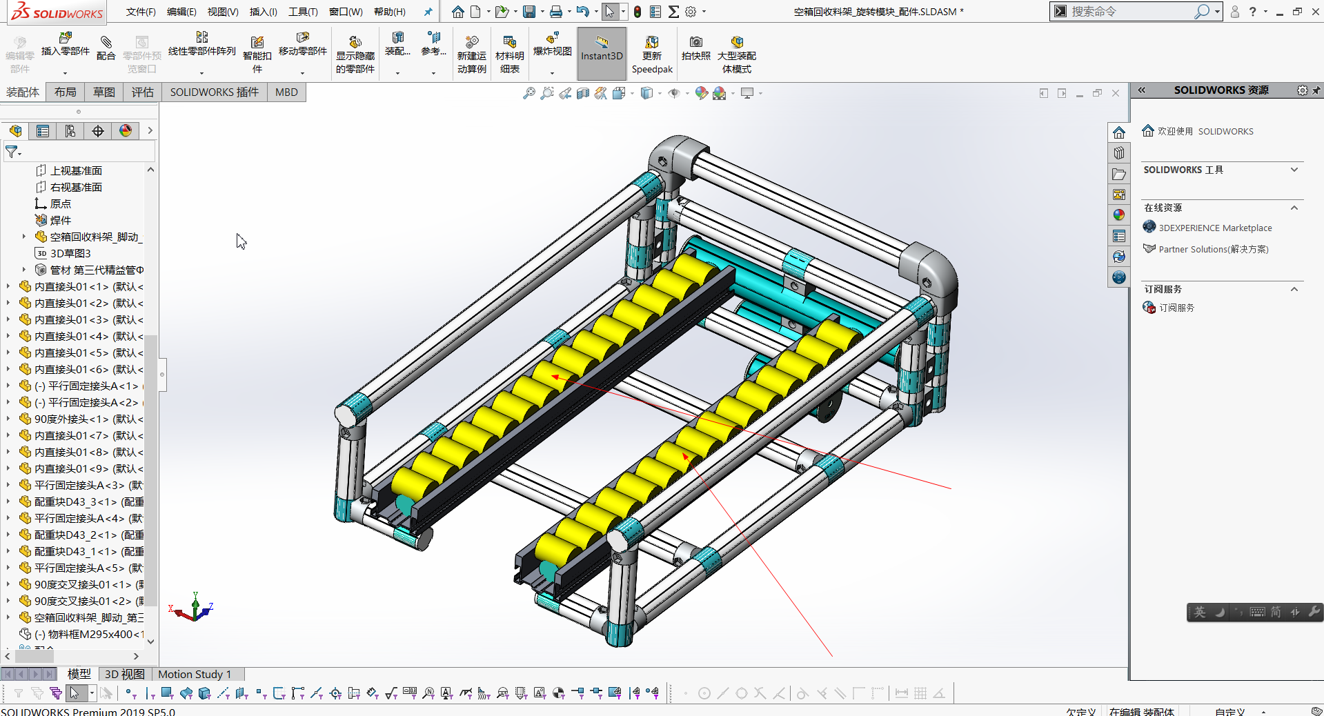Expand 90度外接头<1> tree node
Viewport: 1324px width, 716px height.
(8, 418)
